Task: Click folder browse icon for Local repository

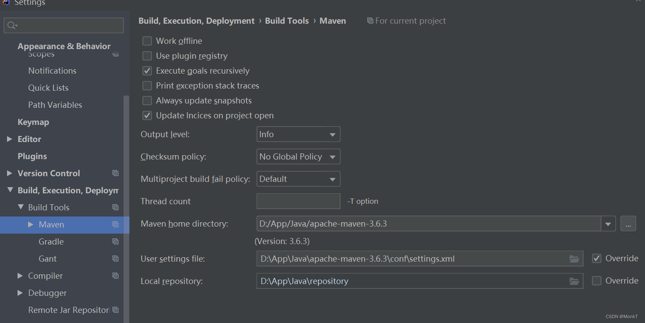Action: (574, 281)
